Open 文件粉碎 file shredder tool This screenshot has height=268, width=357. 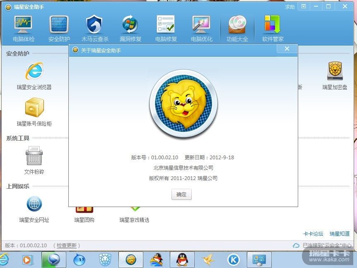coord(34,161)
